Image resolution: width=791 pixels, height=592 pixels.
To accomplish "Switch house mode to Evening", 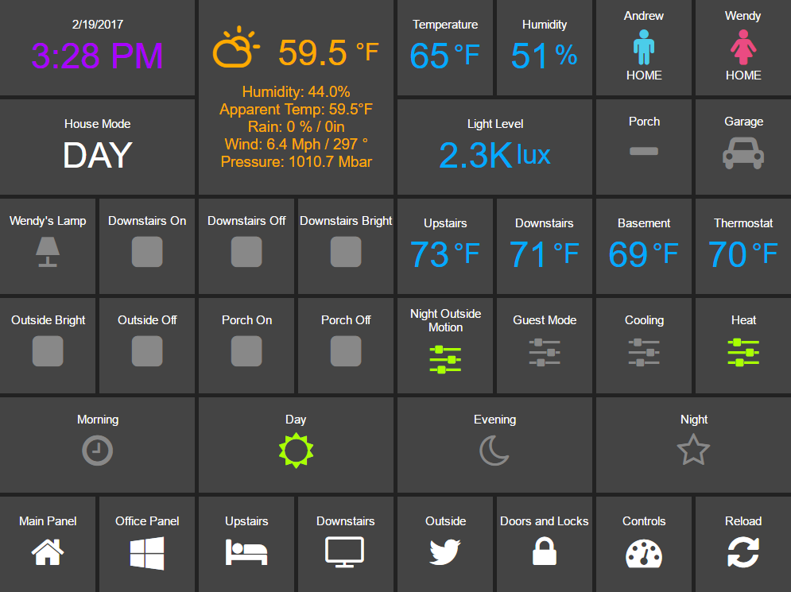I will point(494,450).
